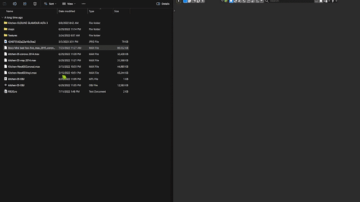This screenshot has height=202, width=360.
Task: Open the three-dots See more menu
Action: point(84,4)
